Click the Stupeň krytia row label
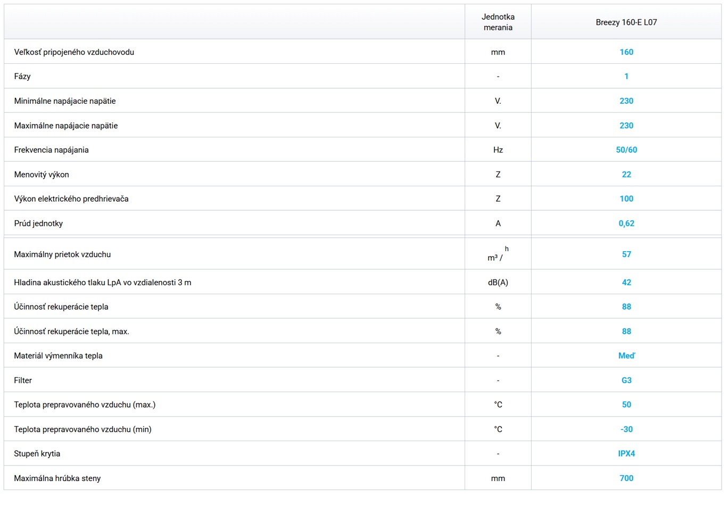This screenshot has height=505, width=728. tap(37, 454)
